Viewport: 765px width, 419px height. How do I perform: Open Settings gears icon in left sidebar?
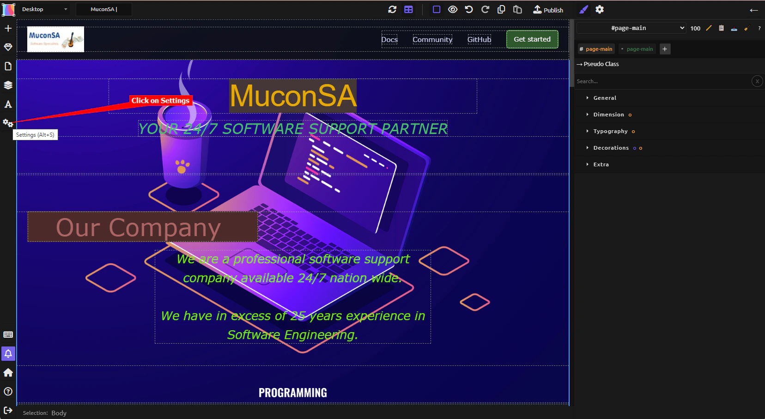tap(8, 123)
